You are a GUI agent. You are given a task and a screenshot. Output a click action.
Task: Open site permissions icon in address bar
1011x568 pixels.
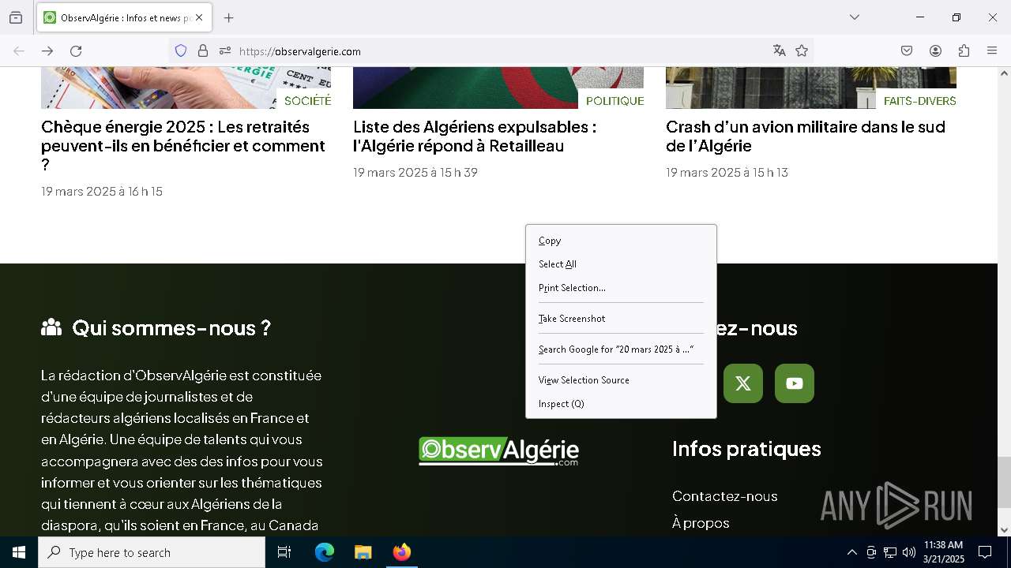click(225, 50)
